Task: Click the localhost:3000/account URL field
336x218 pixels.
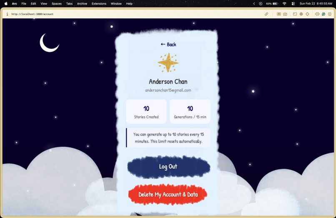Action: (x=33, y=14)
